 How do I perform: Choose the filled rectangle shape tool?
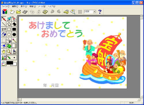(x=14, y=29)
